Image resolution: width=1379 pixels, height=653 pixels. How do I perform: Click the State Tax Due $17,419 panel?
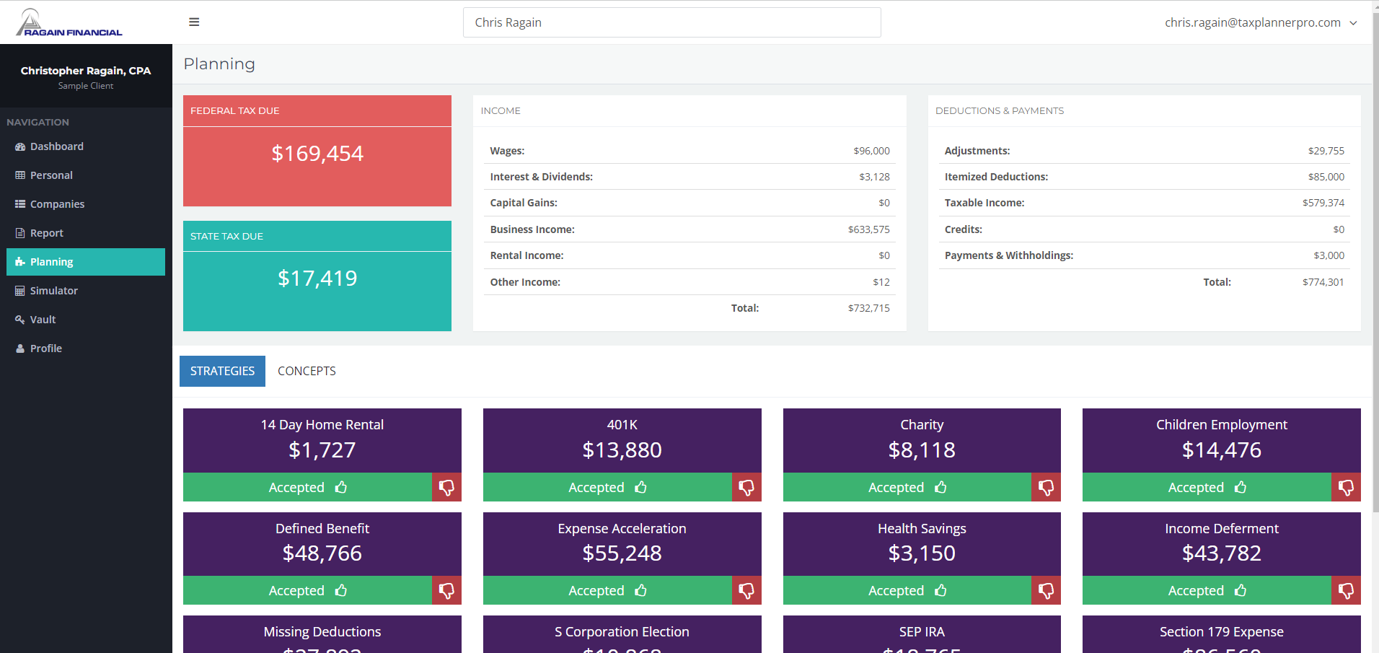(x=317, y=276)
